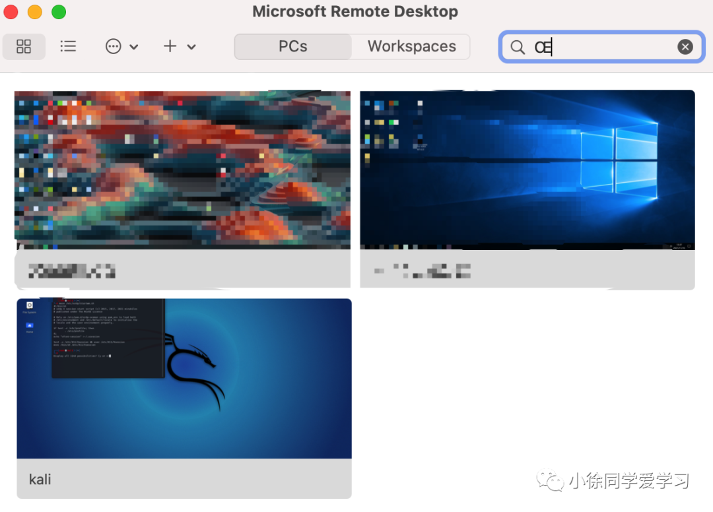Minimize the window with yellow button

click(x=35, y=12)
